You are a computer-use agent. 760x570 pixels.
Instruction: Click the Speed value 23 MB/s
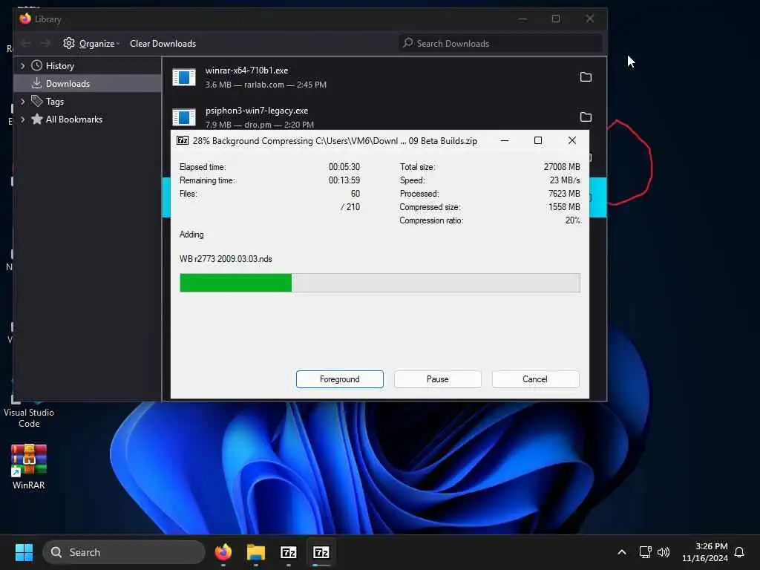coord(565,180)
